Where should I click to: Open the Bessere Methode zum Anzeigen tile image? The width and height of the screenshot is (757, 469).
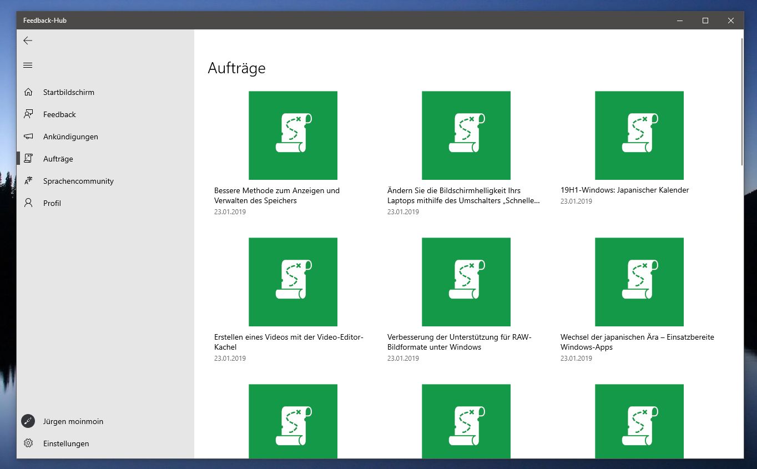coord(293,135)
